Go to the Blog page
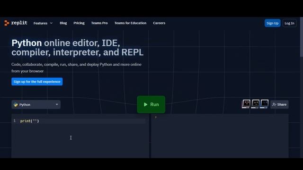Screen dimensions: 303x170 [63, 23]
